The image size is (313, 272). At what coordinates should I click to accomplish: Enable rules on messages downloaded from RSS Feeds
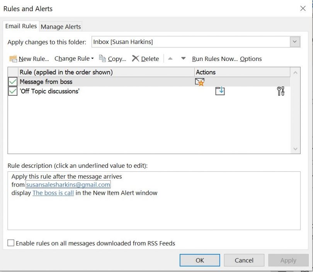11,243
